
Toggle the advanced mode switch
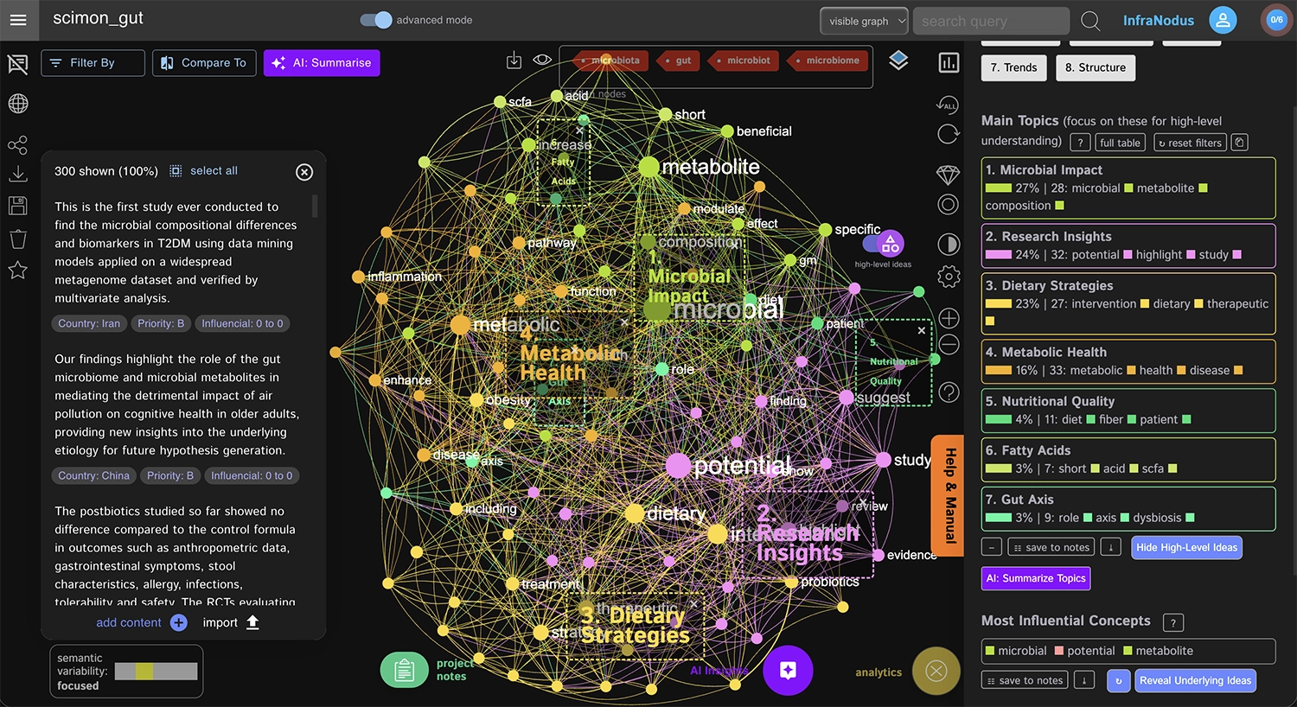375,20
